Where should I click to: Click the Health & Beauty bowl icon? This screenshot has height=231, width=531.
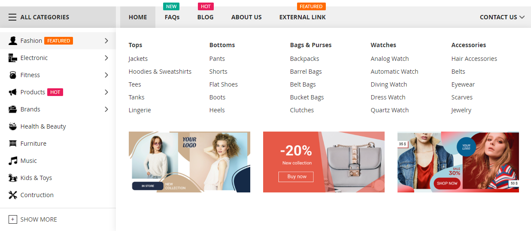tap(13, 126)
